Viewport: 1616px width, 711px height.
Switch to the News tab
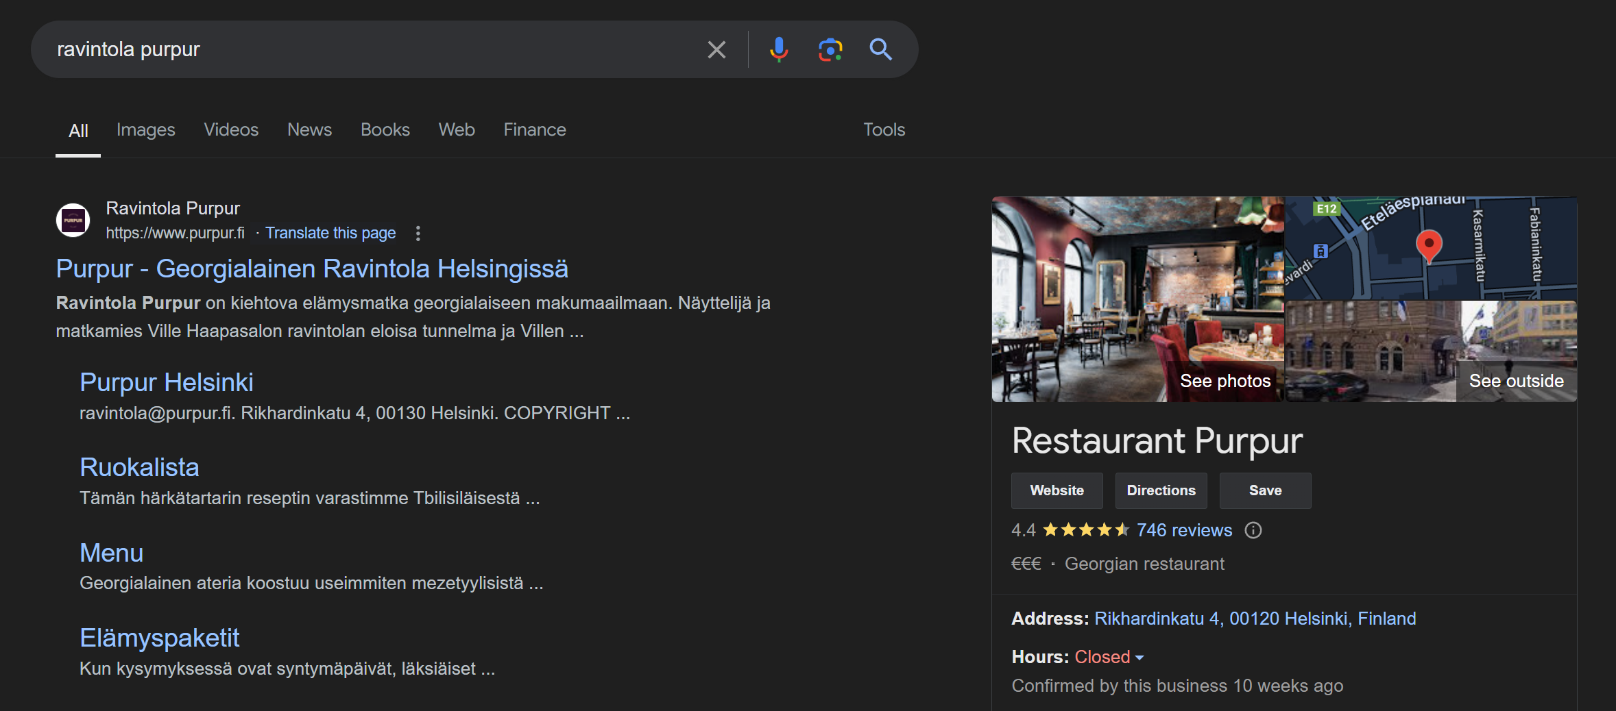[x=309, y=129]
